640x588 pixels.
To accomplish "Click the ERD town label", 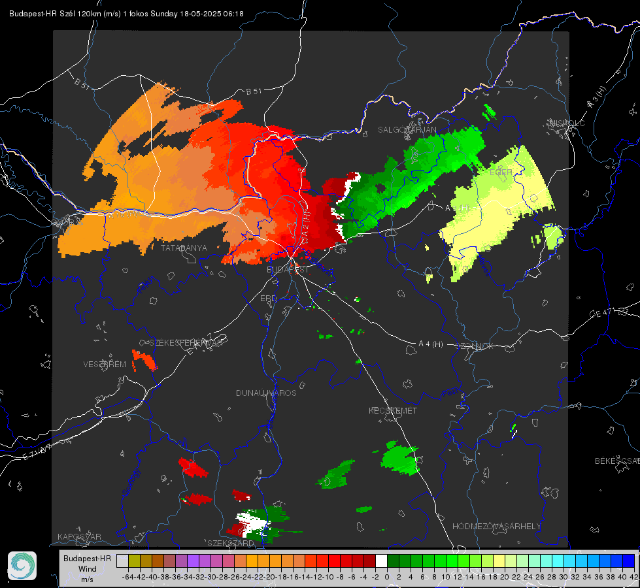I will [268, 299].
